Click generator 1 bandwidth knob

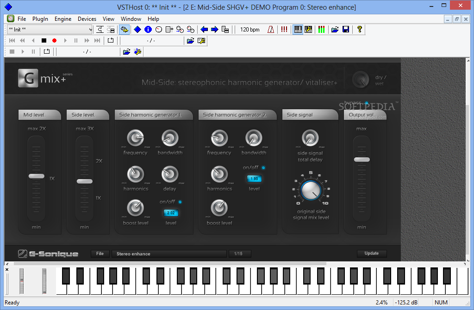tap(170, 138)
